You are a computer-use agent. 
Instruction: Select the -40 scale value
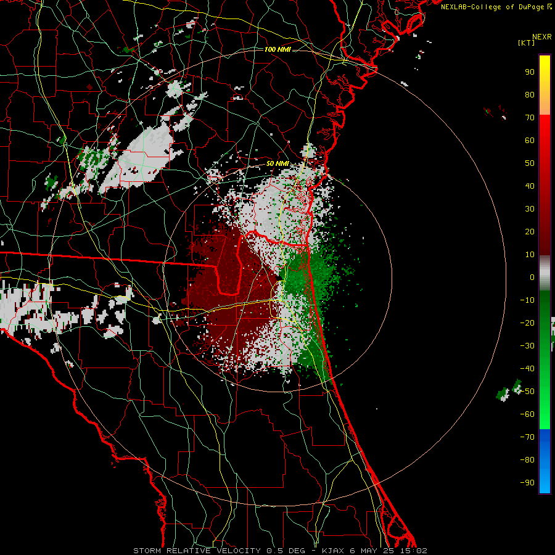click(527, 369)
